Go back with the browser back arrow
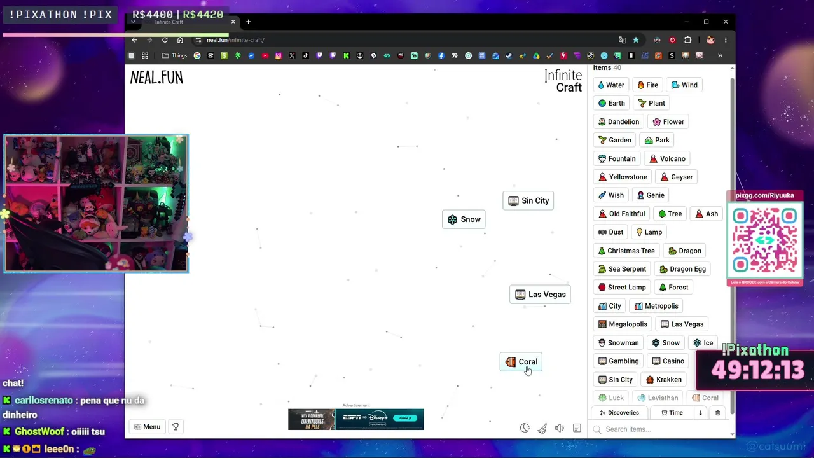Image resolution: width=814 pixels, height=458 pixels. [134, 40]
